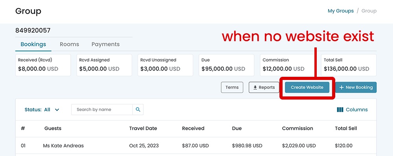Screen dimensions: 393x156
Task: Switch to the Rooms tab
Action: coord(70,44)
